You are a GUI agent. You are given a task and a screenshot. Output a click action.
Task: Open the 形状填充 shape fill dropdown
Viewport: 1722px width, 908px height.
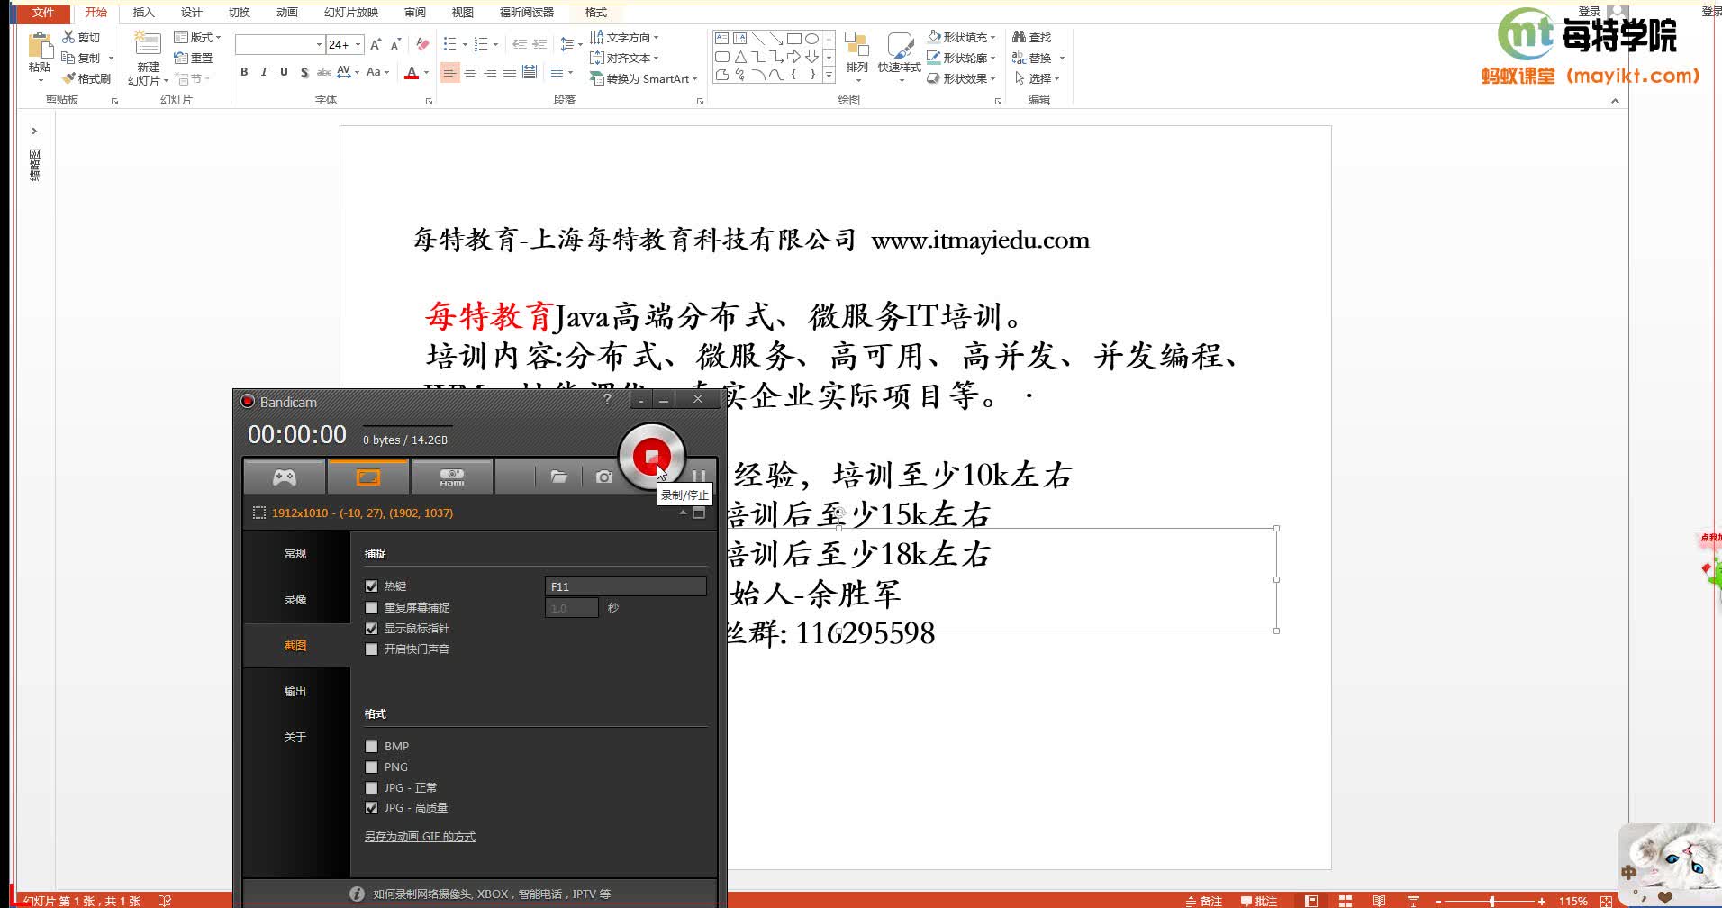click(x=962, y=37)
